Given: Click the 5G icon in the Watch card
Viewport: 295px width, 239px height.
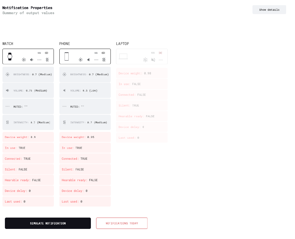Looking at the screenshot, I should point(39,53).
